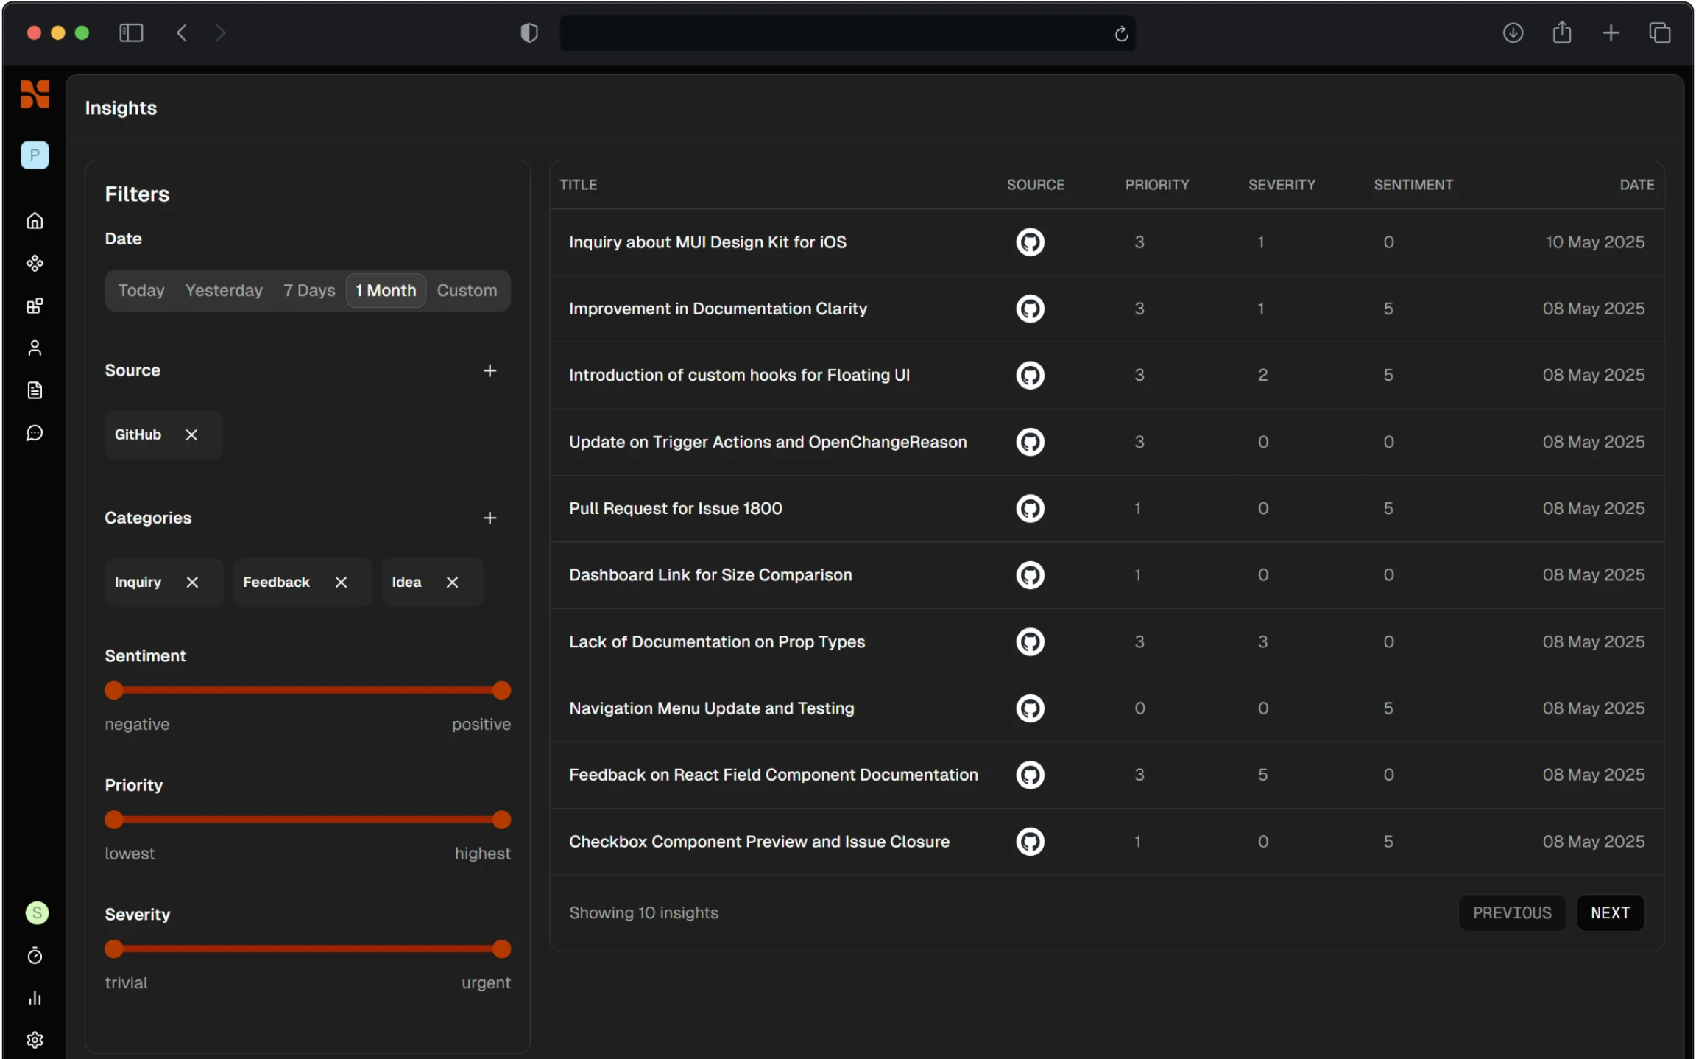Sort by the SENTIMENT column header

coord(1413,185)
